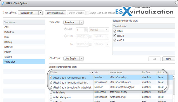Sort by the Units column header
Viewport: 178px width, 102px height.
pyautogui.click(x=101, y=72)
